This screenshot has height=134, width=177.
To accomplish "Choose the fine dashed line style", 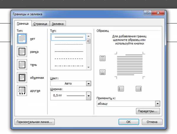I will [x=69, y=52].
